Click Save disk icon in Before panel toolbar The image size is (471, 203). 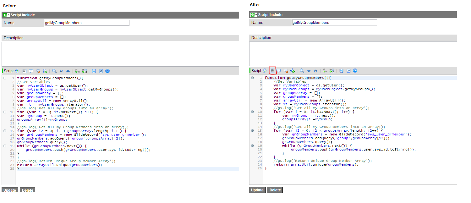tap(94, 71)
